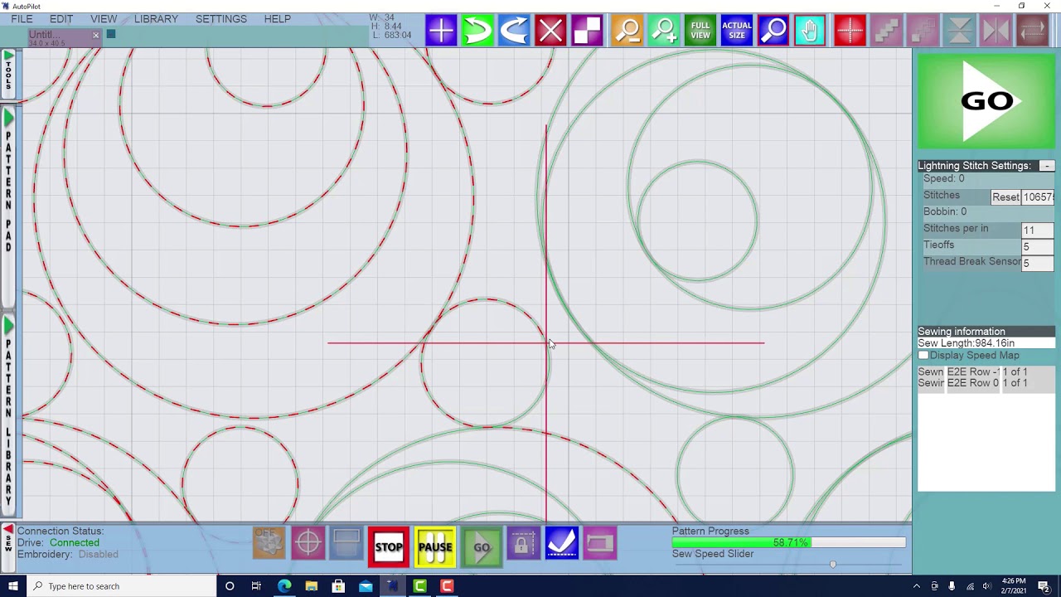This screenshot has width=1061, height=597.
Task: Click the OFF flower icon in sew bar
Action: coord(269,543)
